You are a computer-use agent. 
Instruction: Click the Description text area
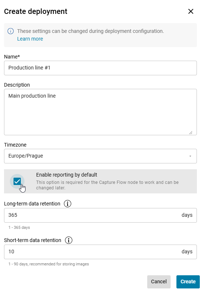tap(100, 112)
